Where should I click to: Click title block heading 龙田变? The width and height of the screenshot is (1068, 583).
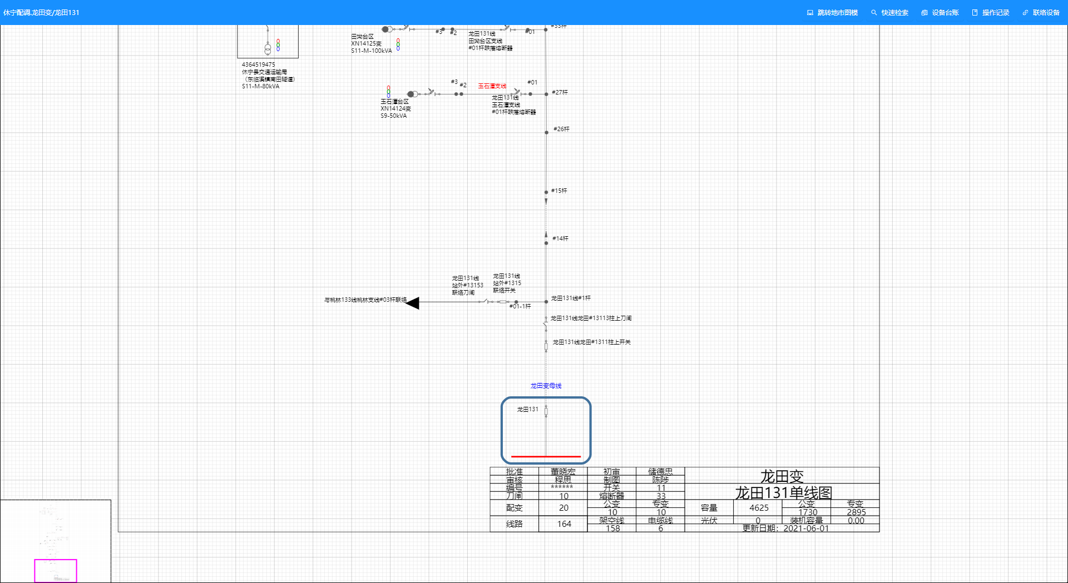click(782, 476)
